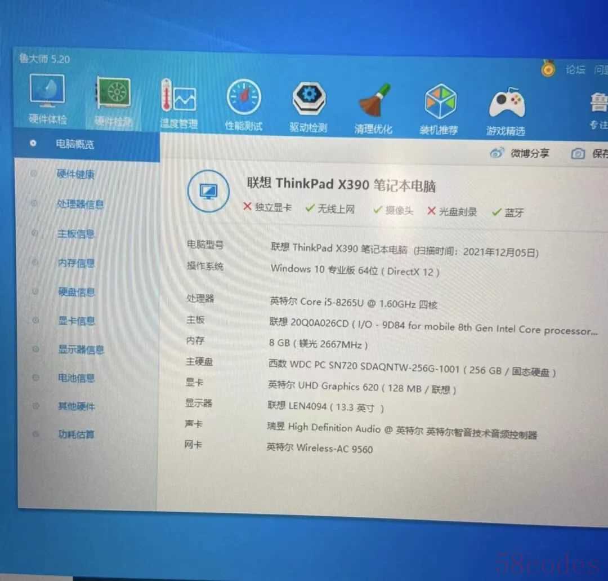This screenshot has width=608, height=581.
Task: Open 显示器信息 sidebar item
Action: pos(81,350)
